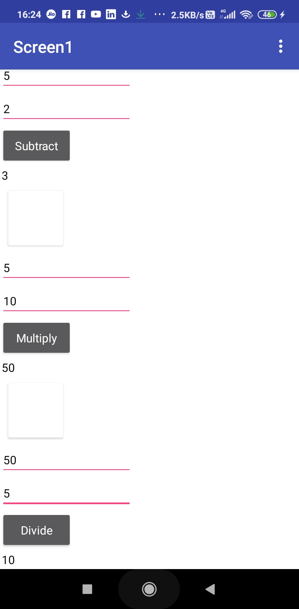Open the three-dot overflow menu
This screenshot has height=609, width=299.
281,46
